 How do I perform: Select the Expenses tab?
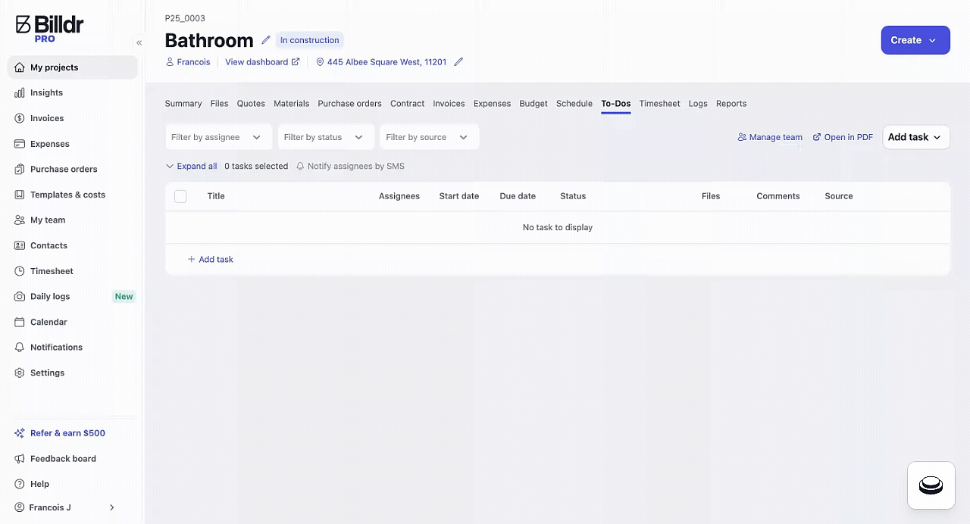pyautogui.click(x=492, y=104)
